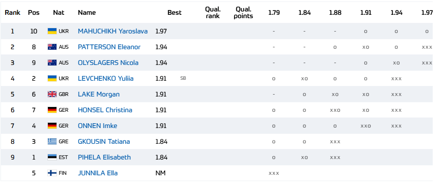Sort by the Rank column header

point(12,12)
